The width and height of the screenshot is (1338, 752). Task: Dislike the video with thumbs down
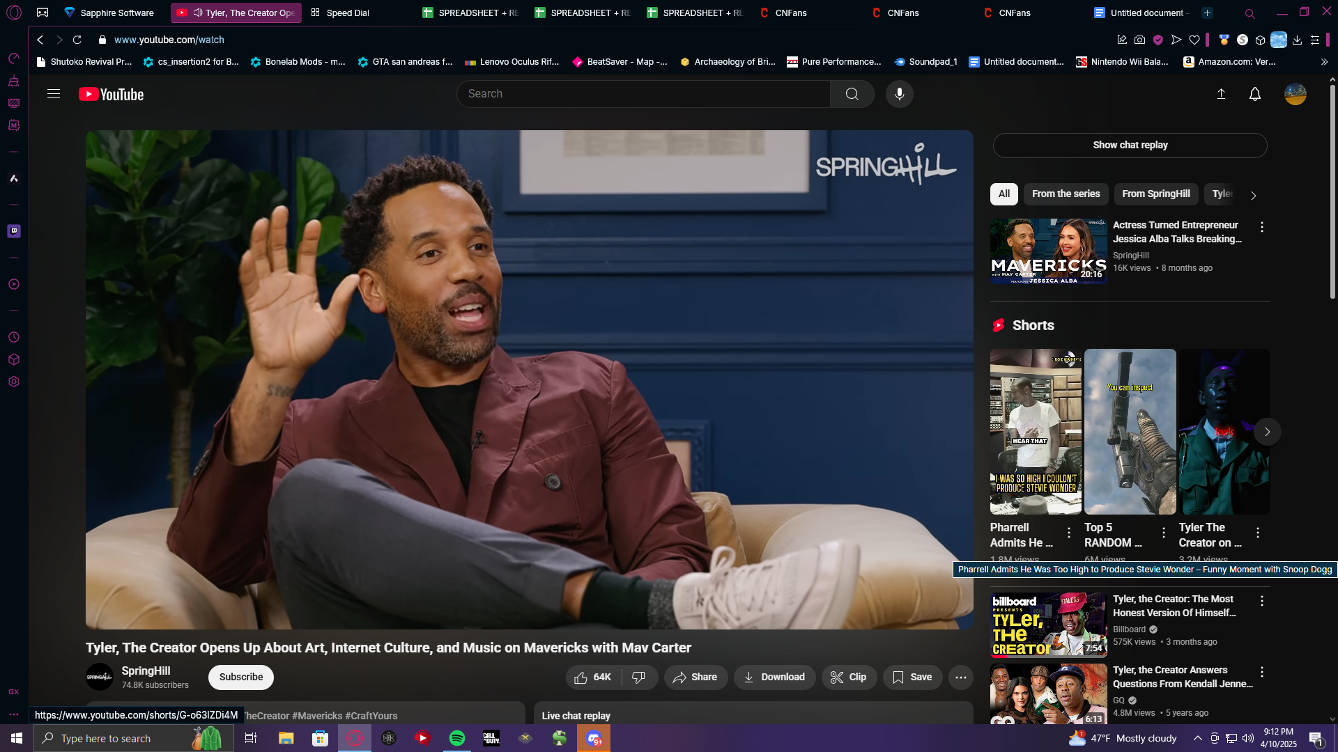pos(638,677)
